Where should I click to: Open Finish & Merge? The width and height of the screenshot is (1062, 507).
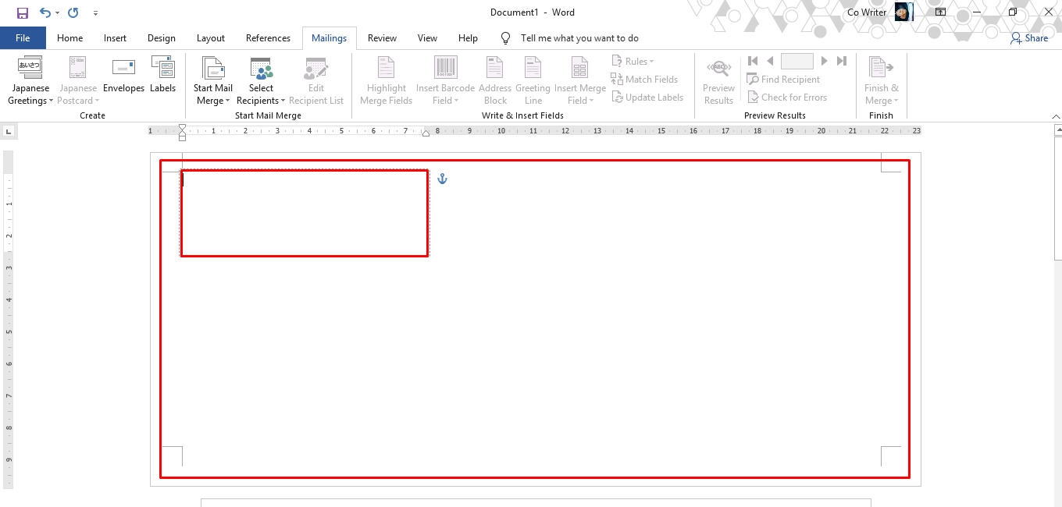coord(881,80)
